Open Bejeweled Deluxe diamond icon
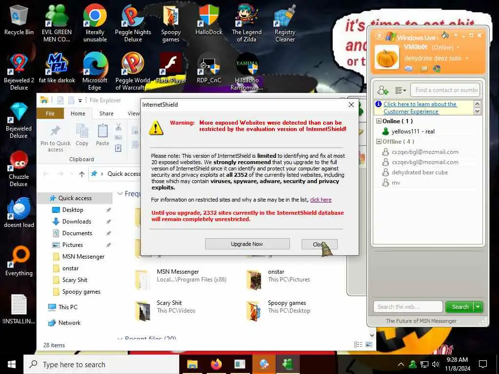 [19, 120]
